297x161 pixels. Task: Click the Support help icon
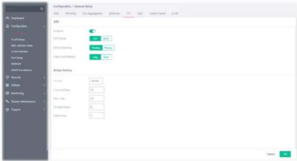click(x=7, y=109)
